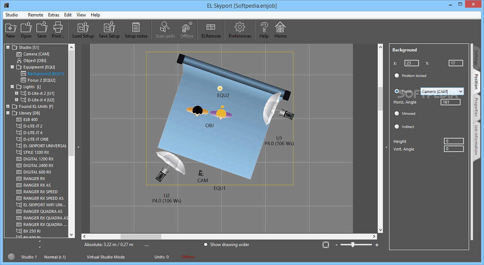Viewport: 484px width, 265px height.
Task: Click the zoom out minus button
Action: pos(337,245)
